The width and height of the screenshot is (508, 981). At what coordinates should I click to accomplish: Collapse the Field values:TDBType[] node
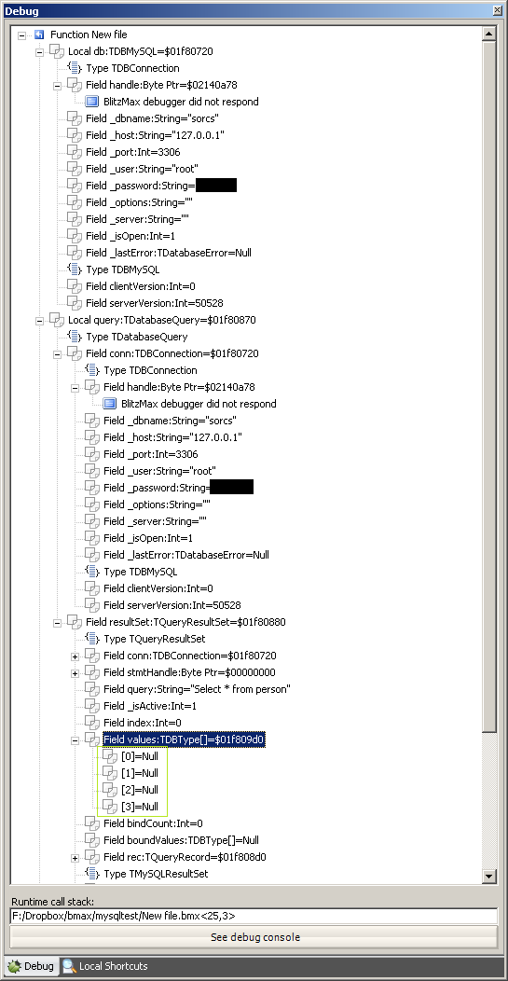76,740
